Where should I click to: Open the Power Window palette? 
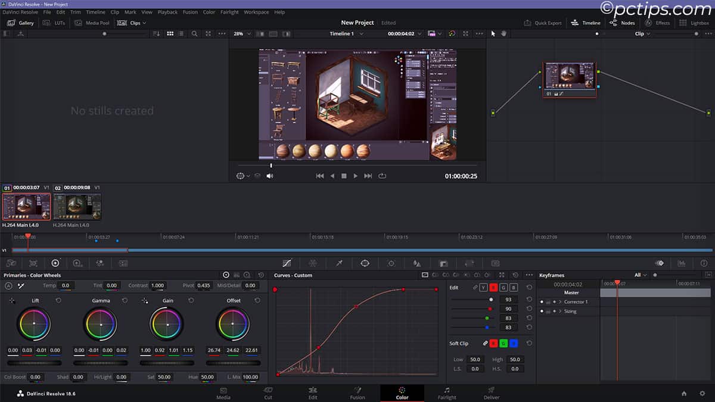[x=366, y=263]
